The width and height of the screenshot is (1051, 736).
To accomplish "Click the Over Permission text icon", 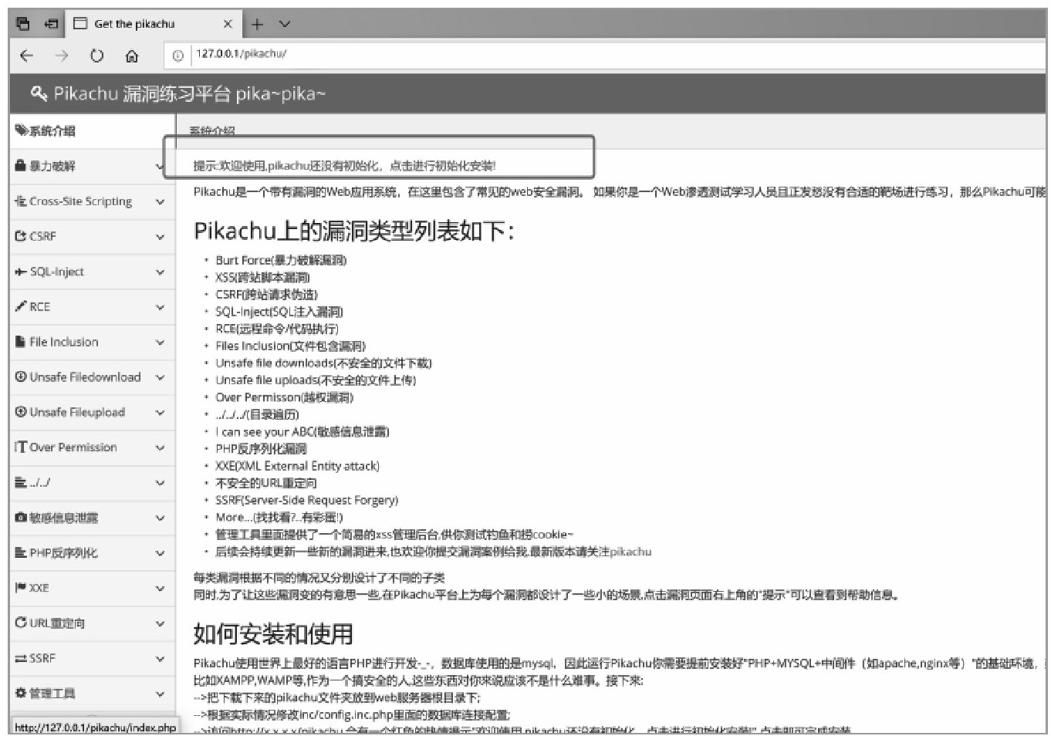I will coord(21,447).
